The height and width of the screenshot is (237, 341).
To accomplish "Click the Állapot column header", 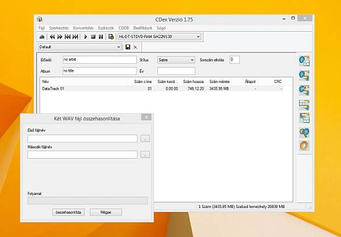I will [250, 81].
